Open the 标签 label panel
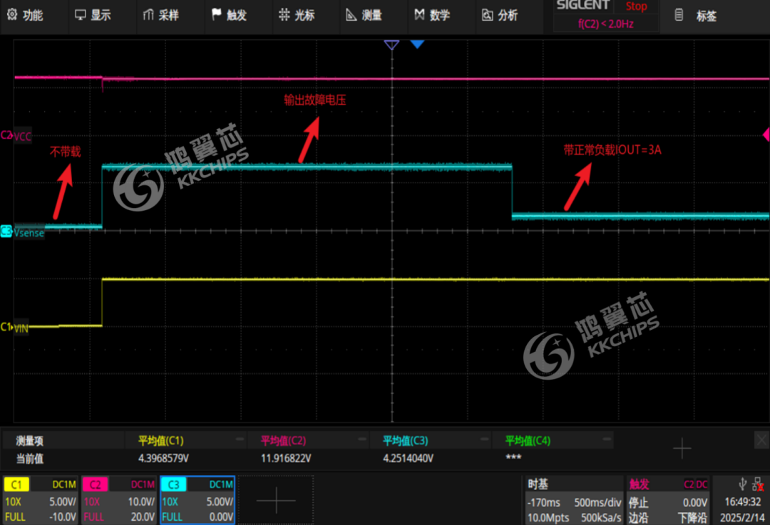The height and width of the screenshot is (525, 770). pos(697,16)
